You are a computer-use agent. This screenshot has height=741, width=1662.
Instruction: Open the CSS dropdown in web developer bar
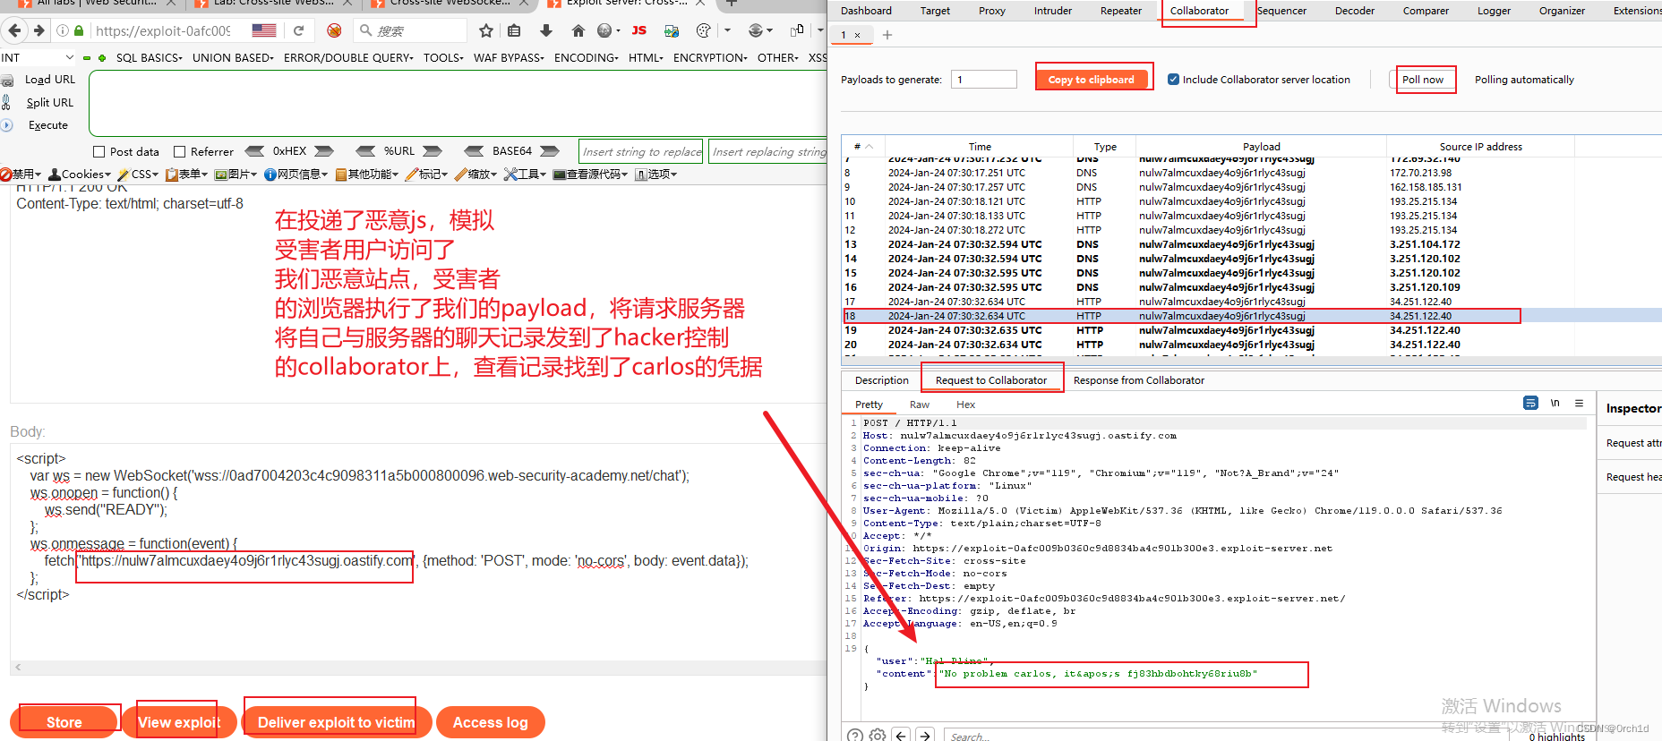138,175
